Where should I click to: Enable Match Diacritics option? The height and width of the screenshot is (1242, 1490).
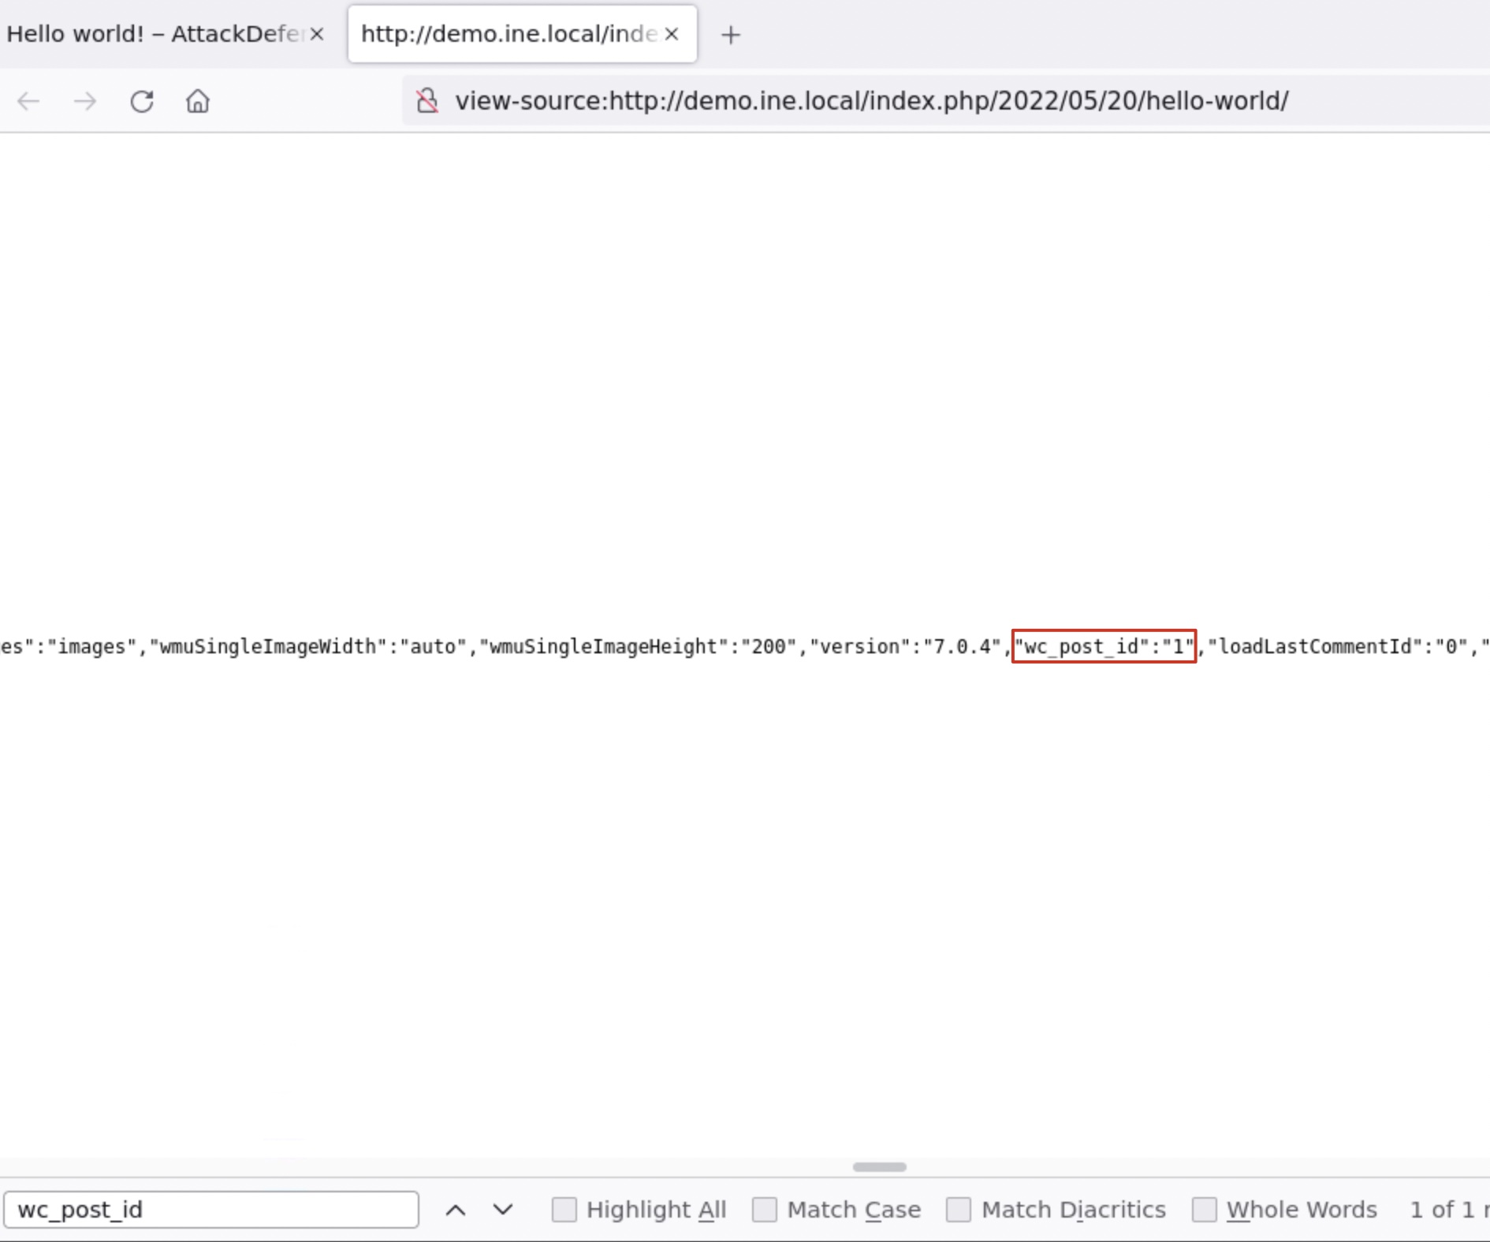click(x=960, y=1208)
